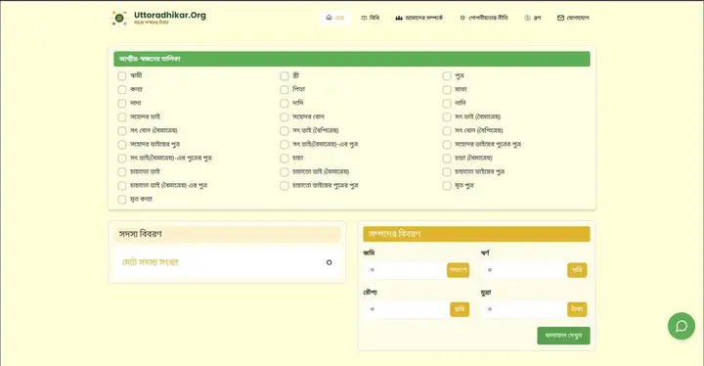704x366 pixels.
Task: Go to the হোম (Home) nav item
Action: pyautogui.click(x=335, y=18)
